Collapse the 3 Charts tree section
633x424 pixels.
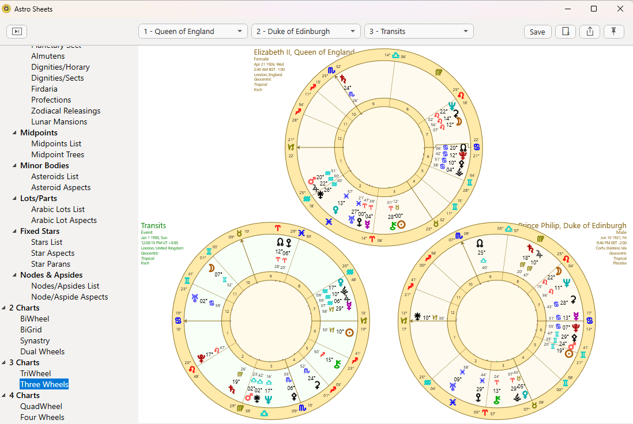(x=3, y=363)
